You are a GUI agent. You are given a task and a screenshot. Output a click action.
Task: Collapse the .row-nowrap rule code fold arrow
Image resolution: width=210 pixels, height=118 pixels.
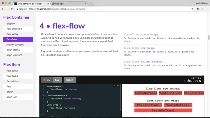pyautogui.click(x=45, y=86)
